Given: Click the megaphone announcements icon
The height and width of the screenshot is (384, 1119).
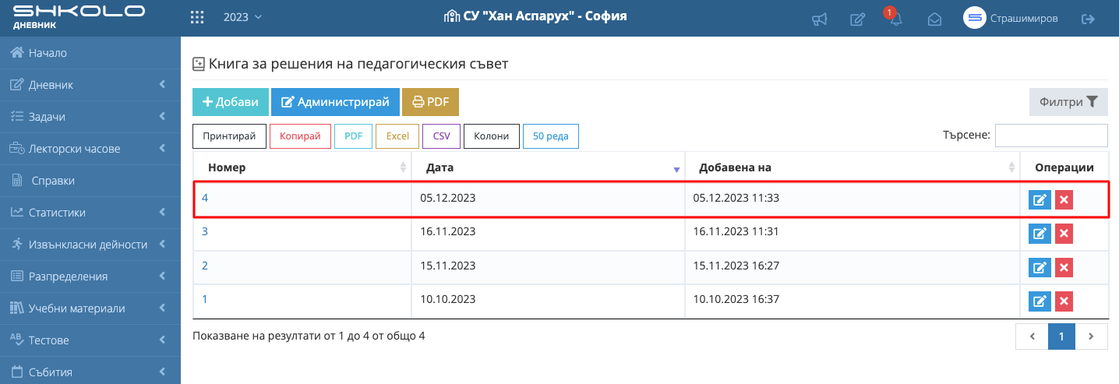Looking at the screenshot, I should coord(819,19).
